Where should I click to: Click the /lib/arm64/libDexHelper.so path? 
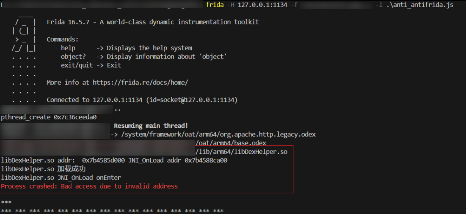click(241, 152)
